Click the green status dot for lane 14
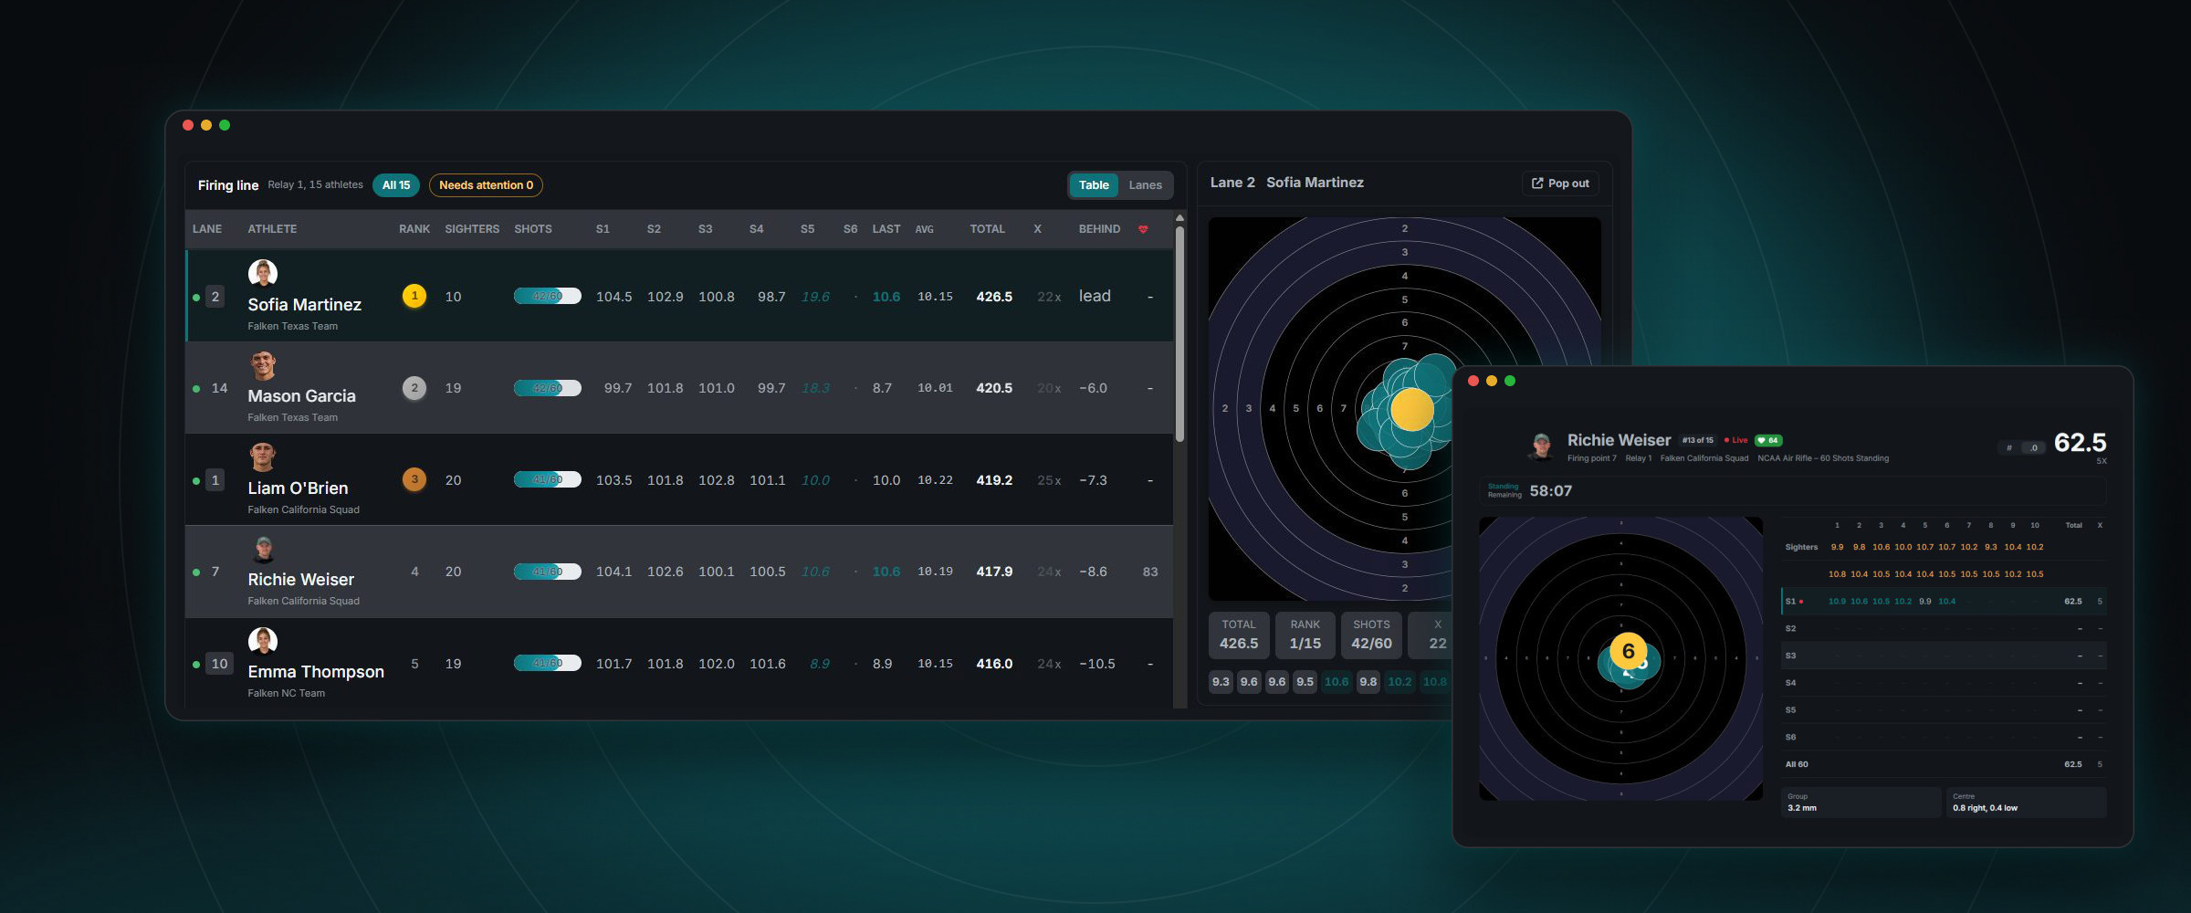The image size is (2191, 913). pos(196,388)
